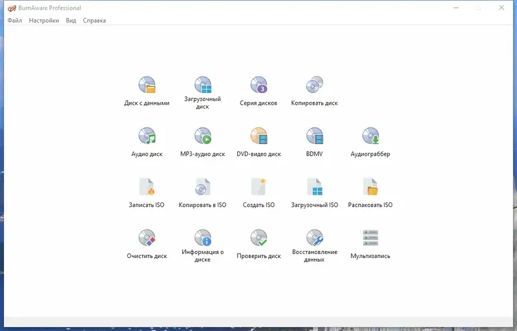Open the BDMV disc tool
This screenshot has height=331, width=517.
[x=314, y=142]
